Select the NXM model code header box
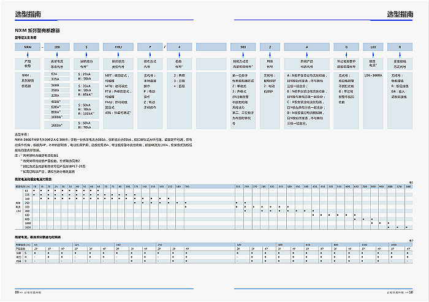This screenshot has height=302, width=429. pos(28,47)
